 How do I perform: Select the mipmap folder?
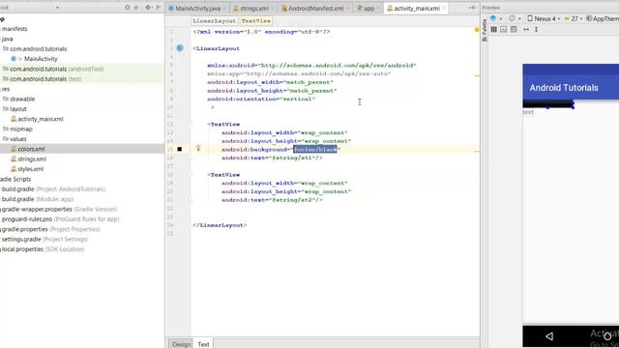click(x=17, y=129)
